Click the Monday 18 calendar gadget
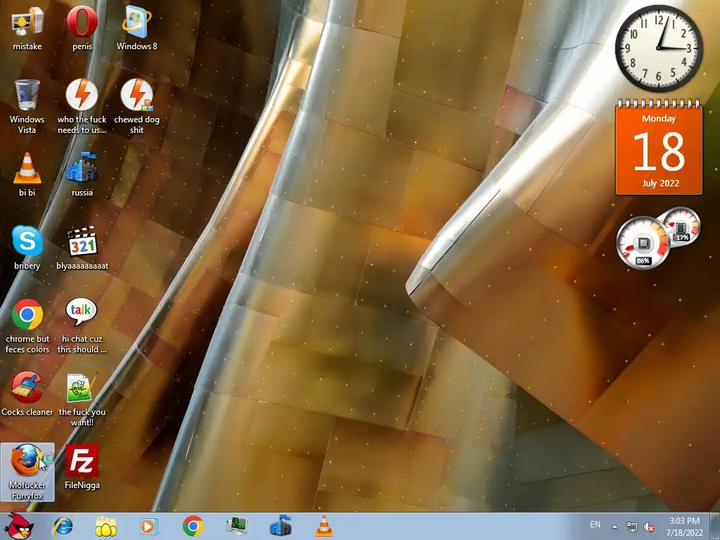Image resolution: width=720 pixels, height=540 pixels. 659,147
